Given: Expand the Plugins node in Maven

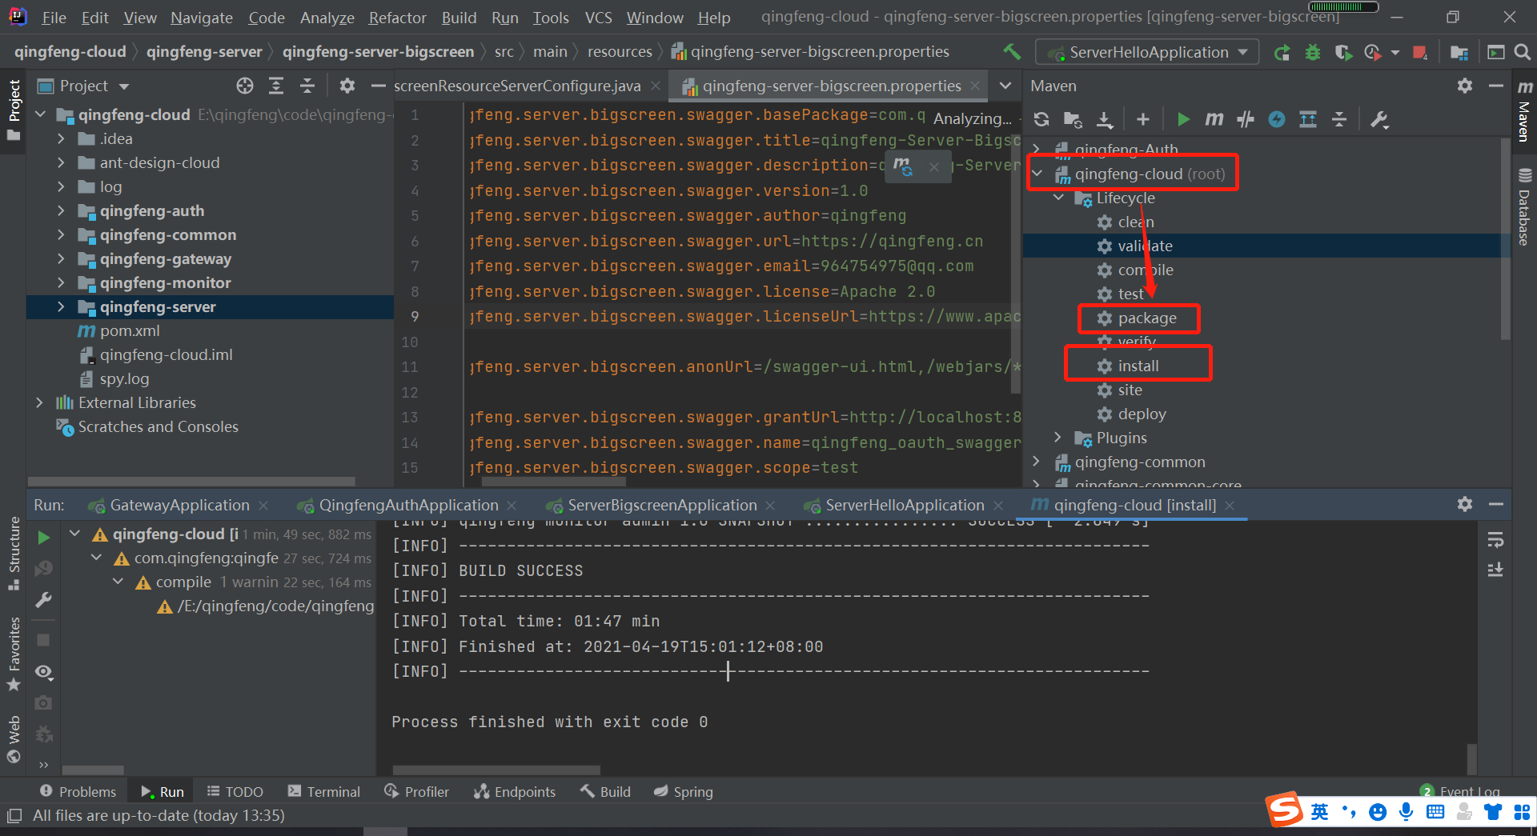Looking at the screenshot, I should (1058, 438).
